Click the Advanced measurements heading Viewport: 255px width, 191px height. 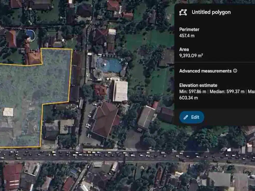tap(205, 71)
